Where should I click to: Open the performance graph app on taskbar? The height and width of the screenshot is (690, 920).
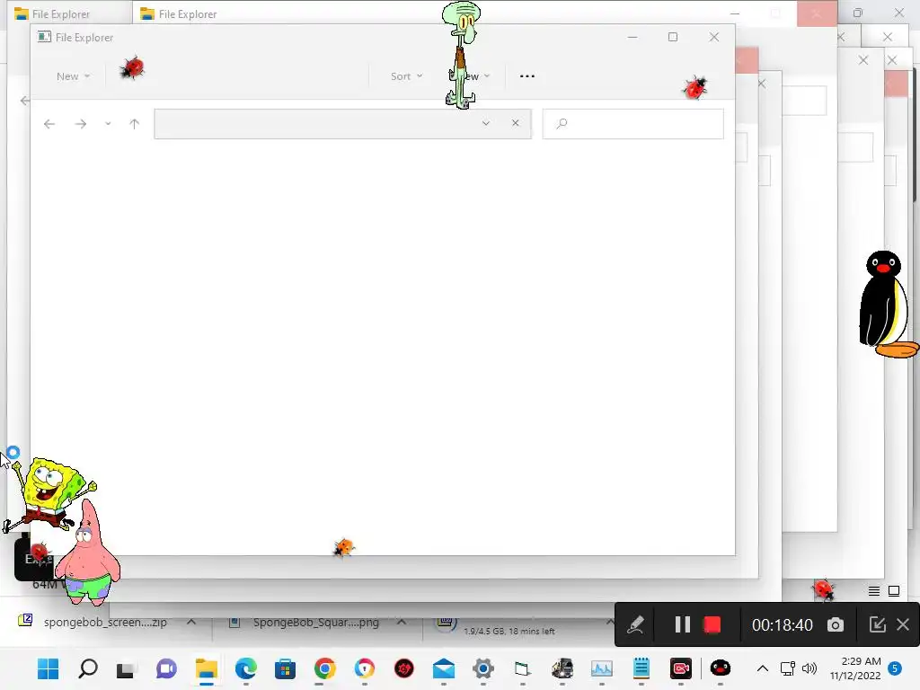(601, 668)
